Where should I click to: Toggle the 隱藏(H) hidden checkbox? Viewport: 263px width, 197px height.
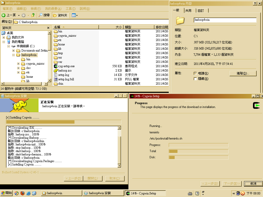point(195,79)
